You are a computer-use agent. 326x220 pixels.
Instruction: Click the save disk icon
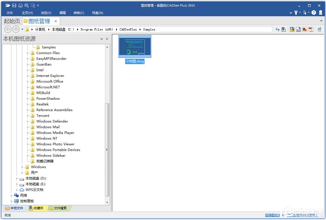click(x=14, y=5)
